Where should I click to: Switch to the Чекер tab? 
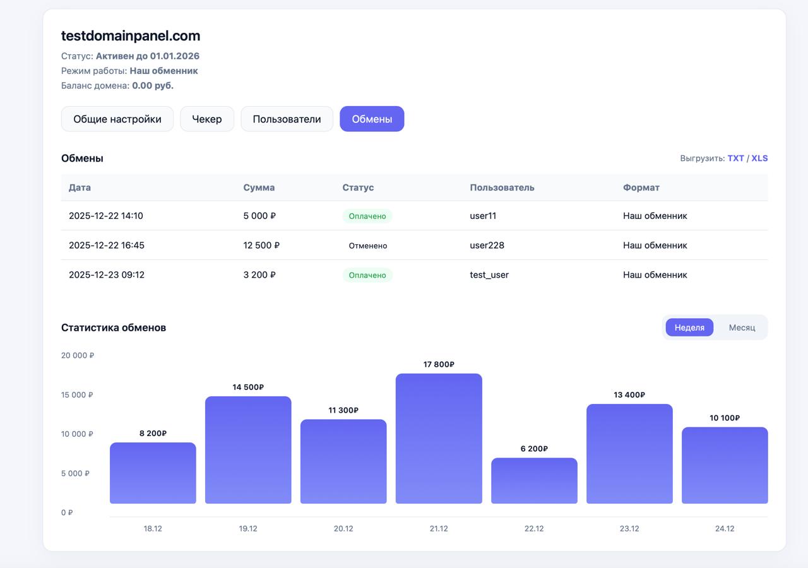tap(207, 119)
